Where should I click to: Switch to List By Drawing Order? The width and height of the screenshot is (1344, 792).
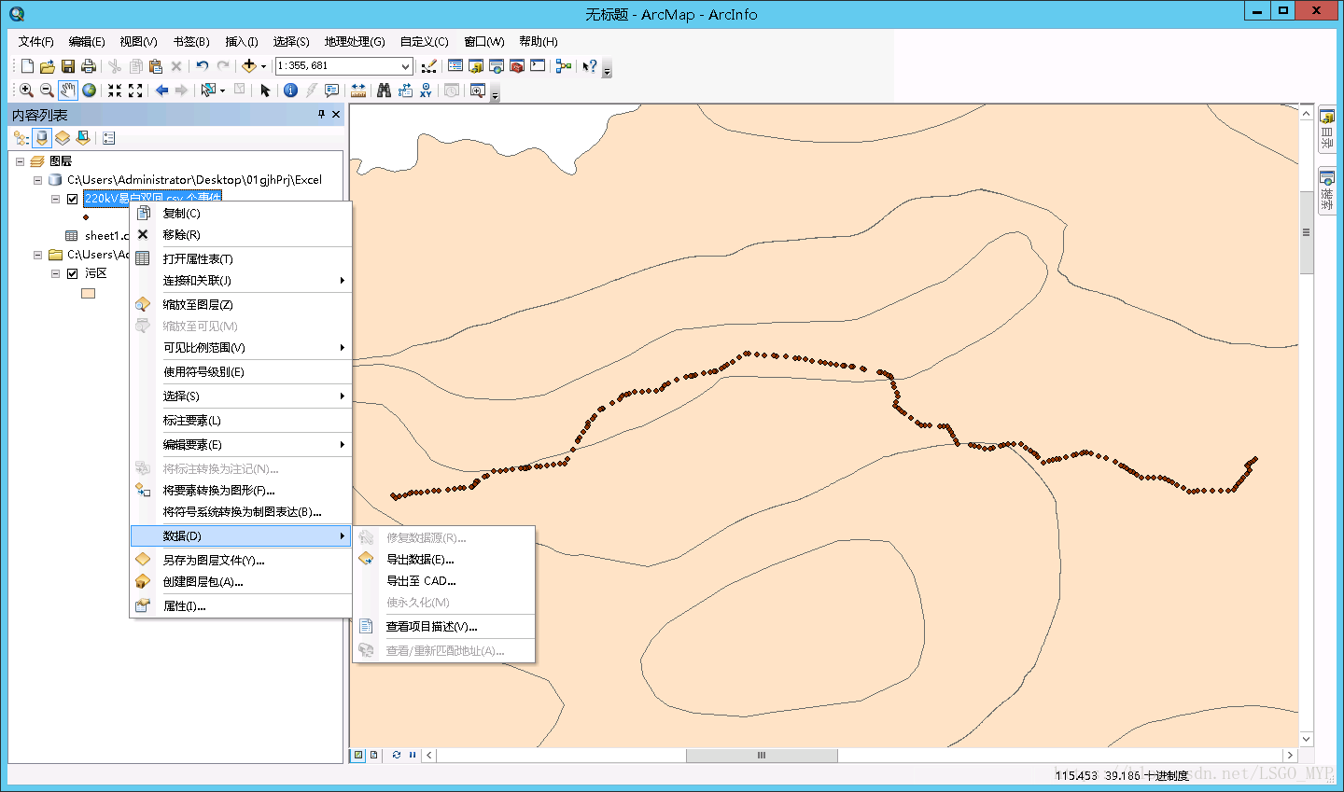coord(21,138)
